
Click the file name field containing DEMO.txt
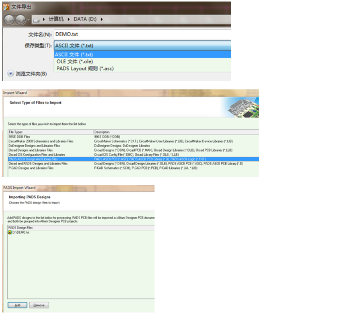142,34
